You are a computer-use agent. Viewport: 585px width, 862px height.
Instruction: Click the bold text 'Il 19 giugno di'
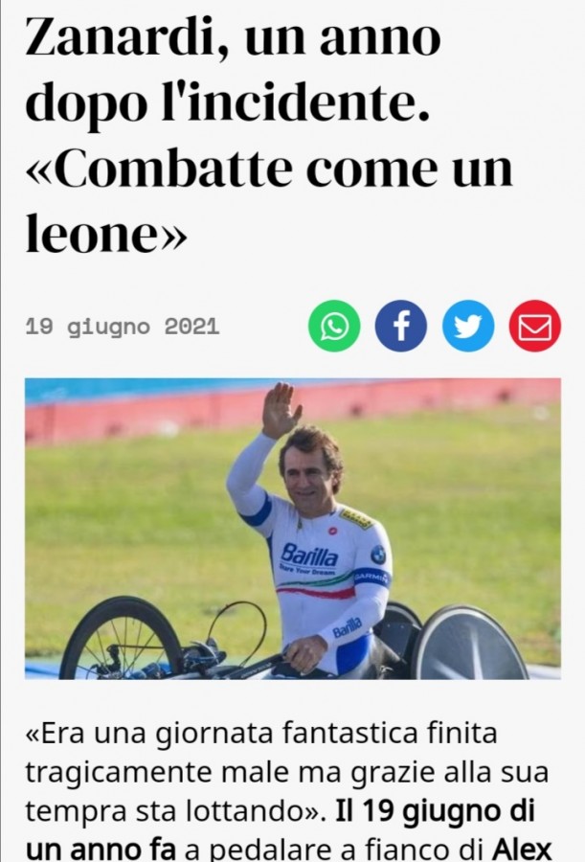(x=435, y=811)
